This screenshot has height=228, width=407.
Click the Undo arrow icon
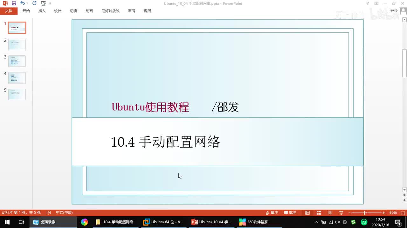(x=22, y=3)
